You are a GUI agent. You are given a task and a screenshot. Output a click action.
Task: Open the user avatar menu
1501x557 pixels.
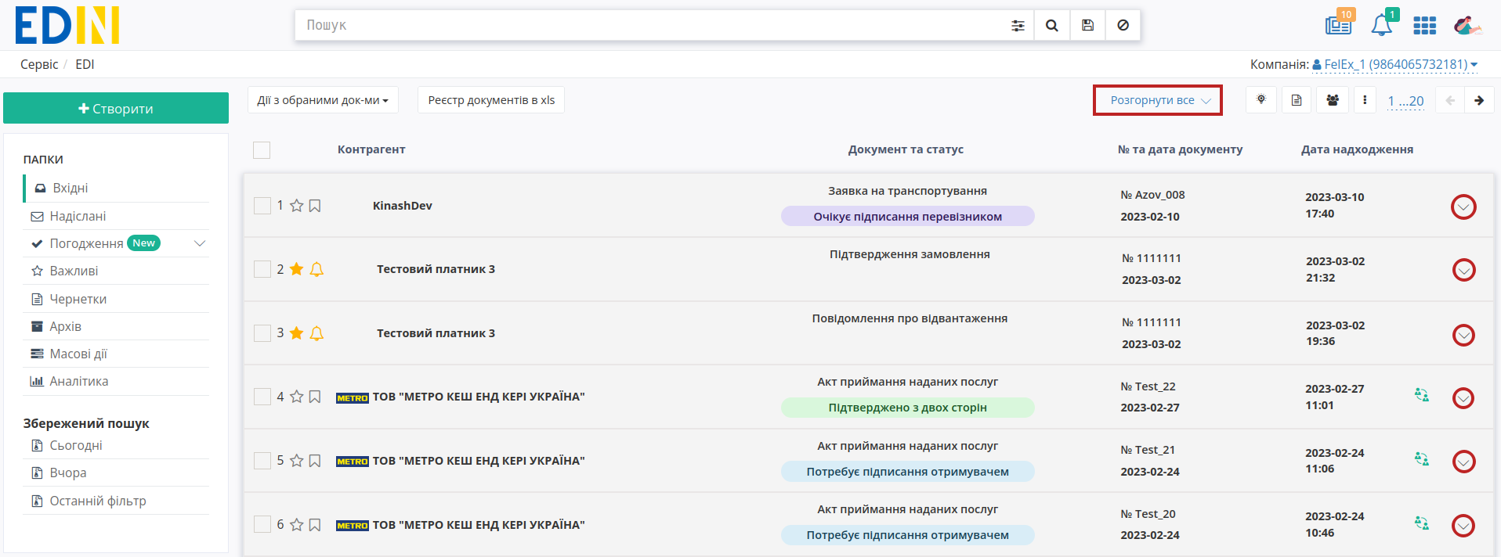point(1467,26)
